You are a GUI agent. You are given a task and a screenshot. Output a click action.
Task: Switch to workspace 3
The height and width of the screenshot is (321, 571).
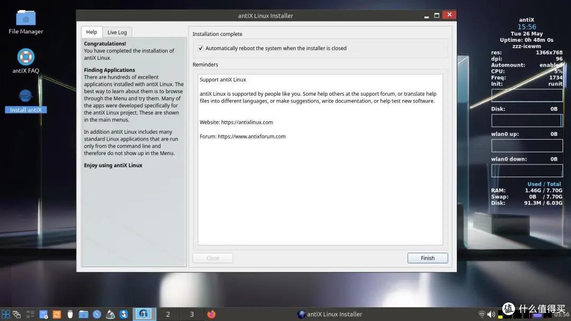(x=192, y=314)
